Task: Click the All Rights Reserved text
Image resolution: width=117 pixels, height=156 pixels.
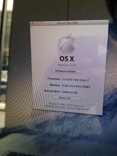Action: point(55,107)
